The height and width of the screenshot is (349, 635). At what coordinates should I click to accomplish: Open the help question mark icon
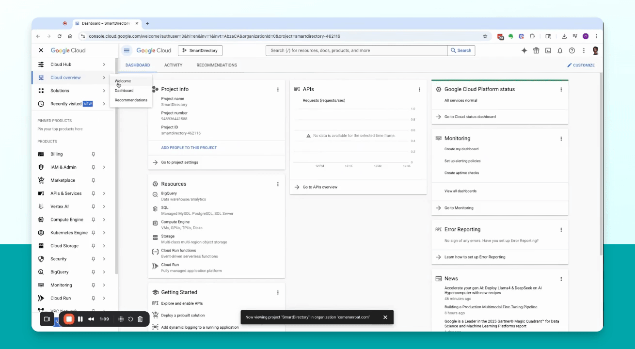[x=572, y=50]
